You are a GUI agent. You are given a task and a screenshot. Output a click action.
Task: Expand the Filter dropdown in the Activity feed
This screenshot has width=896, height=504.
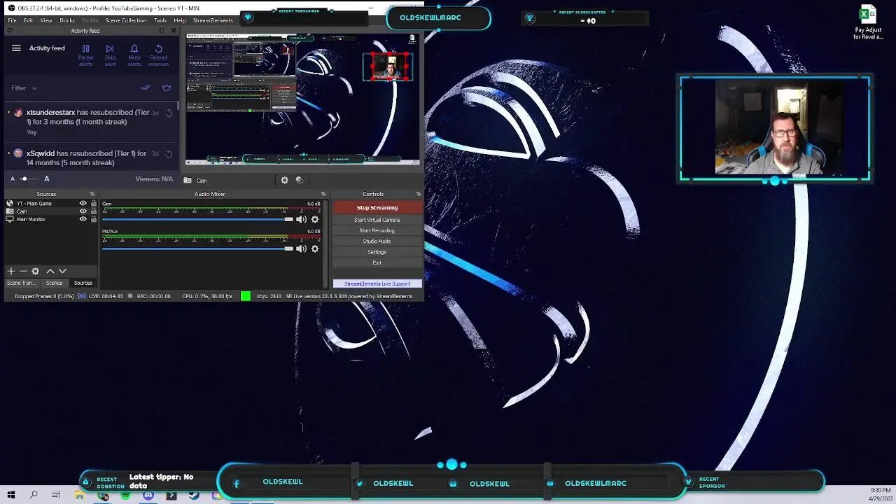point(24,88)
